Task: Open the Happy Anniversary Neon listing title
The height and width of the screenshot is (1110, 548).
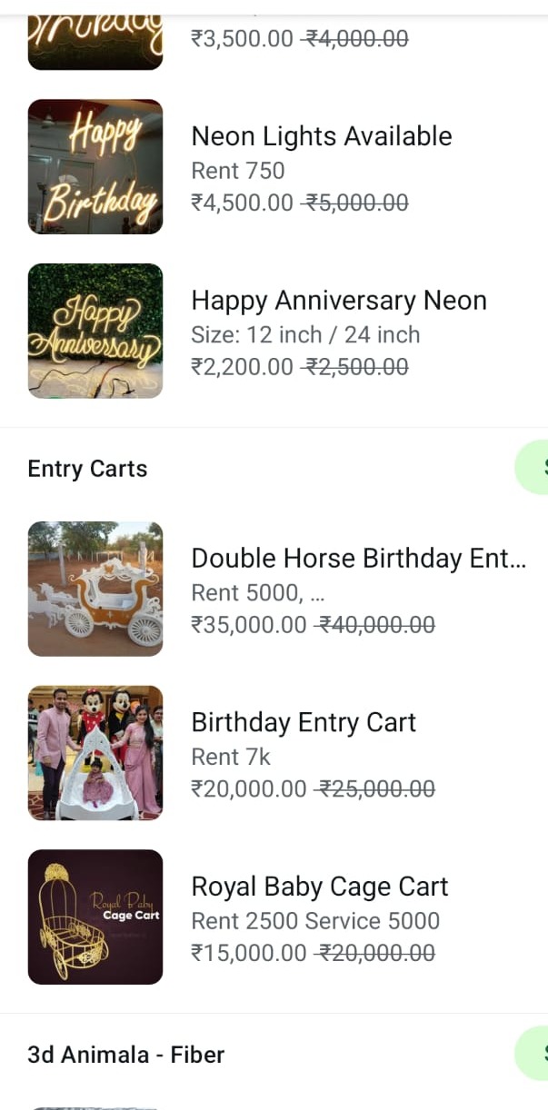Action: tap(338, 301)
